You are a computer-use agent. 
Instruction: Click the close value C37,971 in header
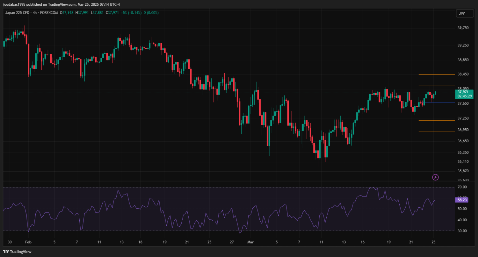click(x=112, y=13)
